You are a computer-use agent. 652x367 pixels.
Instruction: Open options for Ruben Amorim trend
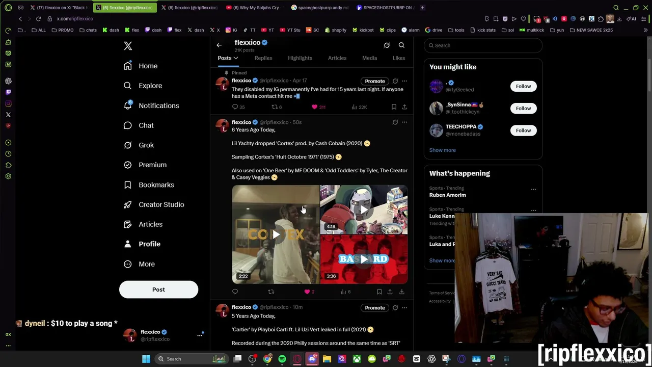point(533,190)
